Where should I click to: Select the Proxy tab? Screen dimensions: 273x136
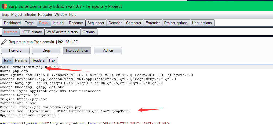tap(44, 23)
